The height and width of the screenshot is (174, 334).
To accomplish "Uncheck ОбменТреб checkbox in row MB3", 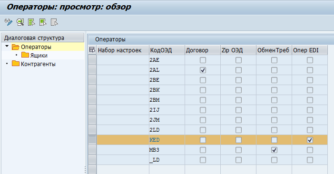I will click(x=274, y=150).
